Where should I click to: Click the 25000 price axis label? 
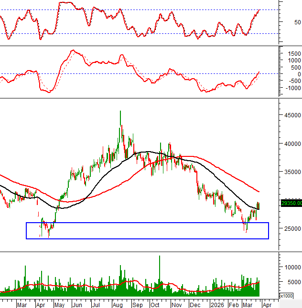(291, 229)
